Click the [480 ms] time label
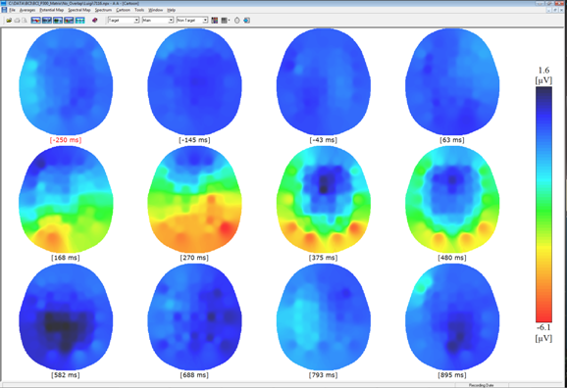This screenshot has width=567, height=388. click(452, 258)
